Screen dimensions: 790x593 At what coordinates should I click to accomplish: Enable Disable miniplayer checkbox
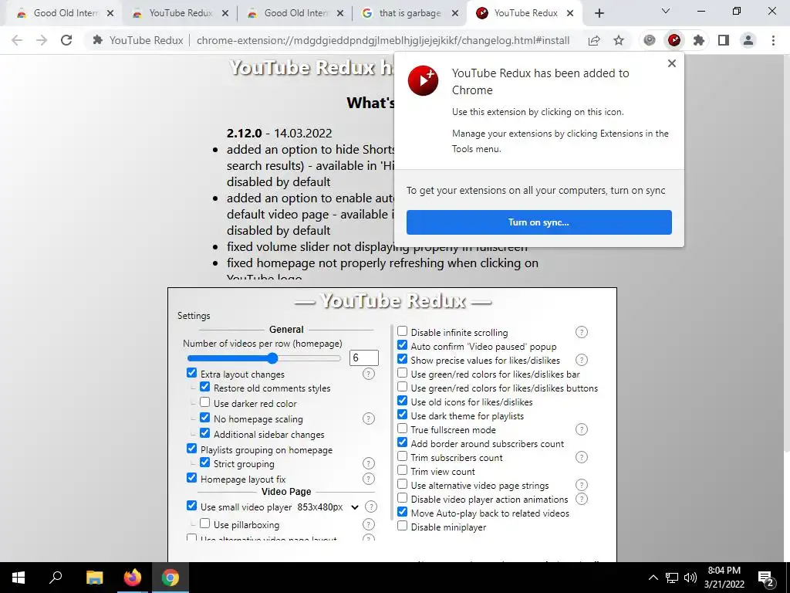402,526
